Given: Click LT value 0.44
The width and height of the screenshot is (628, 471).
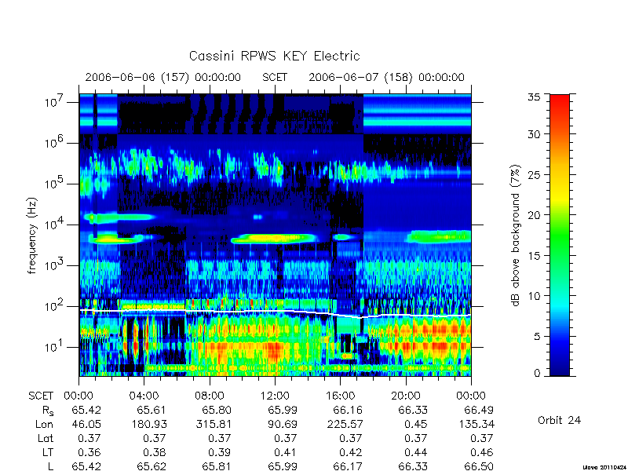Looking at the screenshot, I should tap(416, 453).
